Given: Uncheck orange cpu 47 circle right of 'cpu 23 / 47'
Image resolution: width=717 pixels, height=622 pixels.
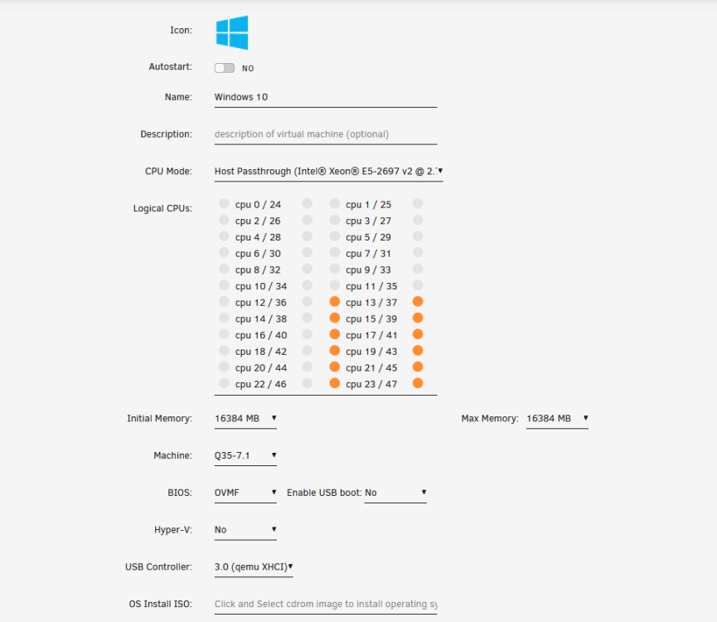Looking at the screenshot, I should [x=418, y=383].
